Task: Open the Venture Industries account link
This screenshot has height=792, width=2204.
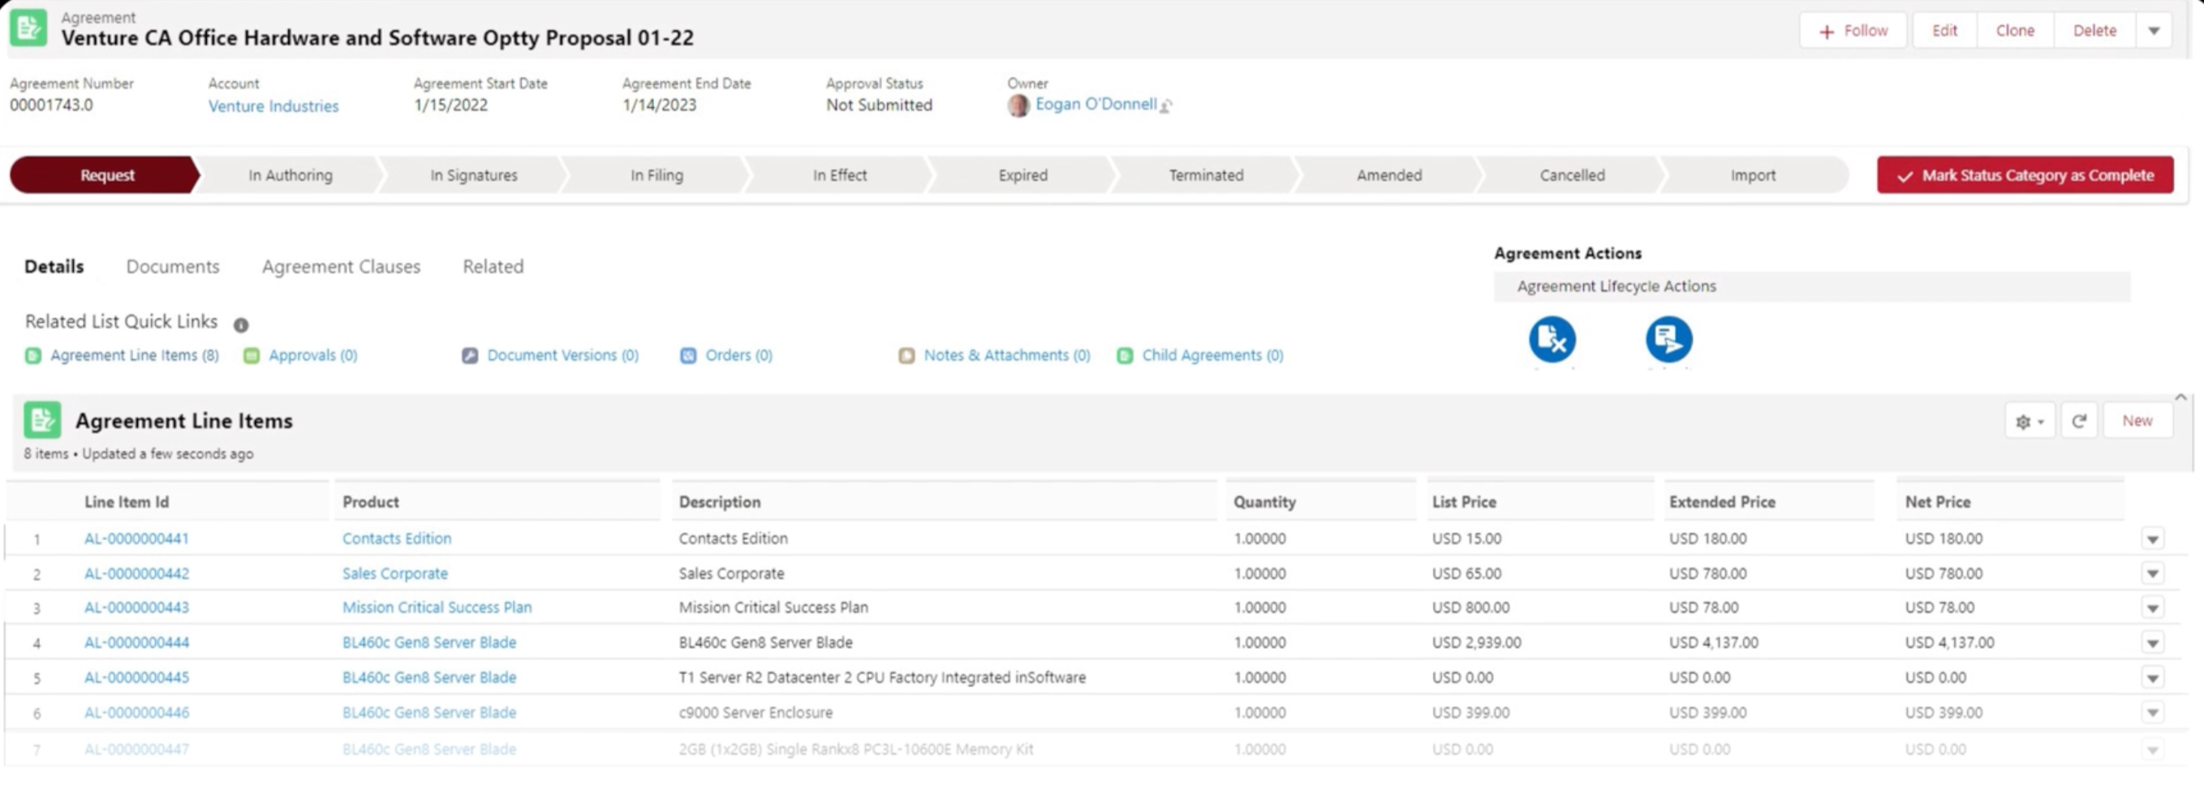Action: point(273,107)
